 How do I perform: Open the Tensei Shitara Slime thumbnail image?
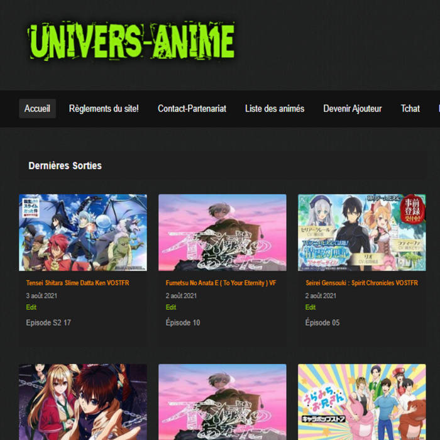click(x=83, y=232)
